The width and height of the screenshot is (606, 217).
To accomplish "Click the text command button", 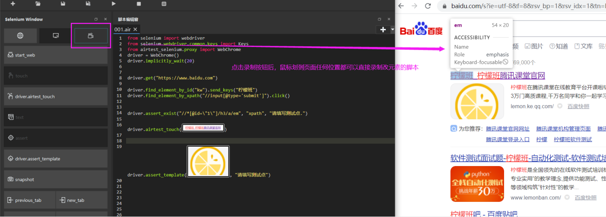I will [56, 117].
